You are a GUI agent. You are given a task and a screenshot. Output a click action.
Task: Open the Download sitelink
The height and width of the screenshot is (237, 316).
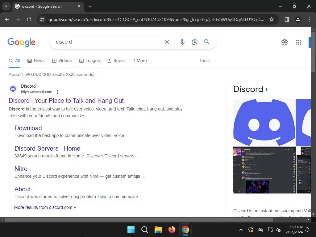[28, 128]
